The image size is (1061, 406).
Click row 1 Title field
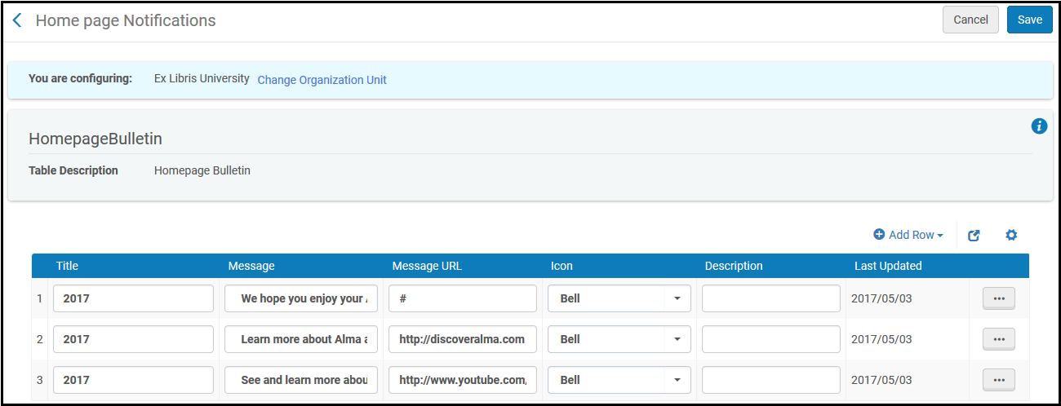[x=133, y=298]
